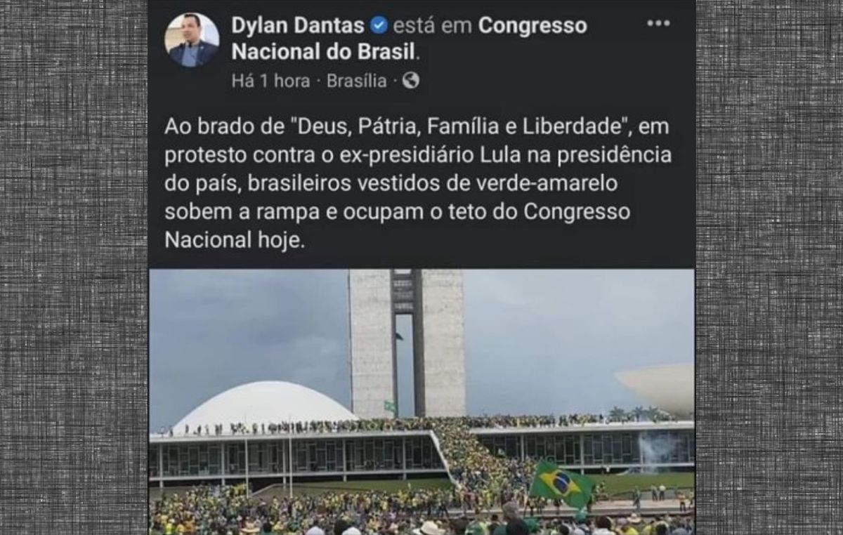Click Dylan Dantas profile picture
This screenshot has width=843, height=535.
click(x=192, y=40)
